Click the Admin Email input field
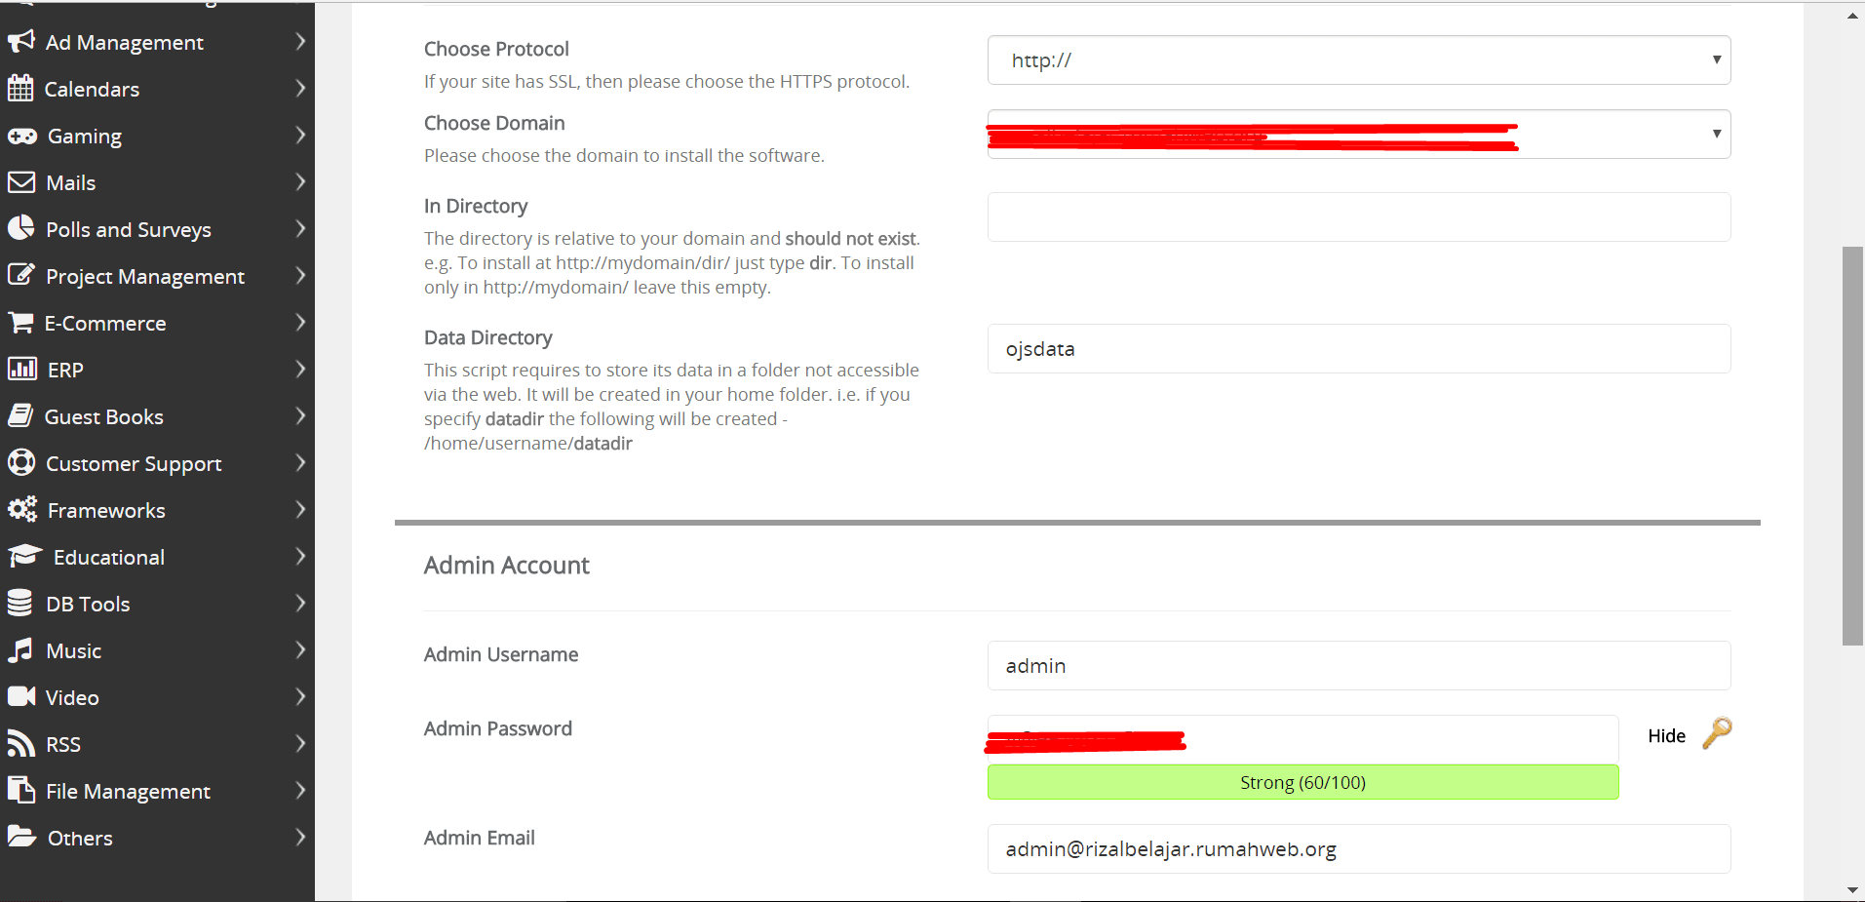This screenshot has height=902, width=1865. tap(1359, 848)
